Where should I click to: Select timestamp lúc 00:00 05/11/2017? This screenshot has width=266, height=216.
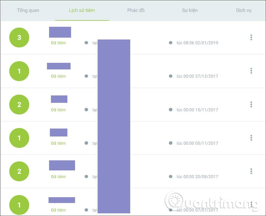[x=197, y=143]
